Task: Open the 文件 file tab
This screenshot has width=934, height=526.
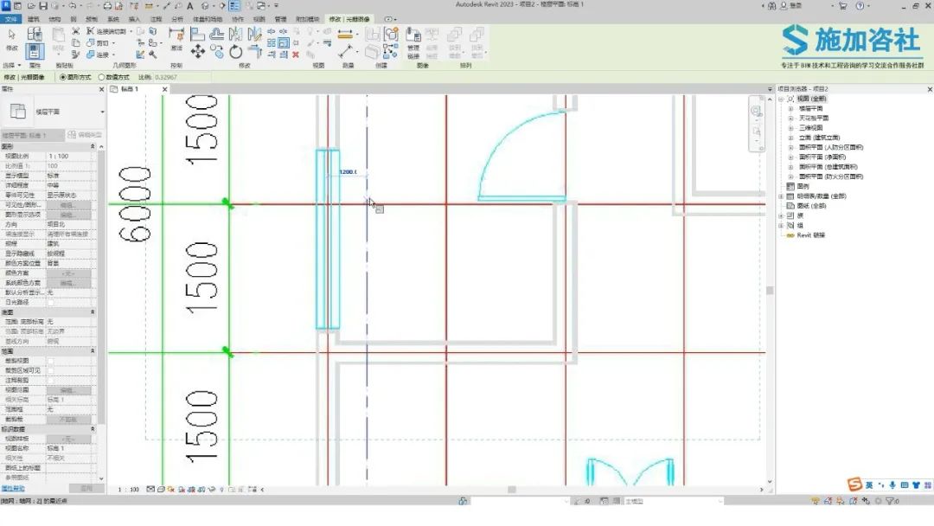Action: click(10, 19)
